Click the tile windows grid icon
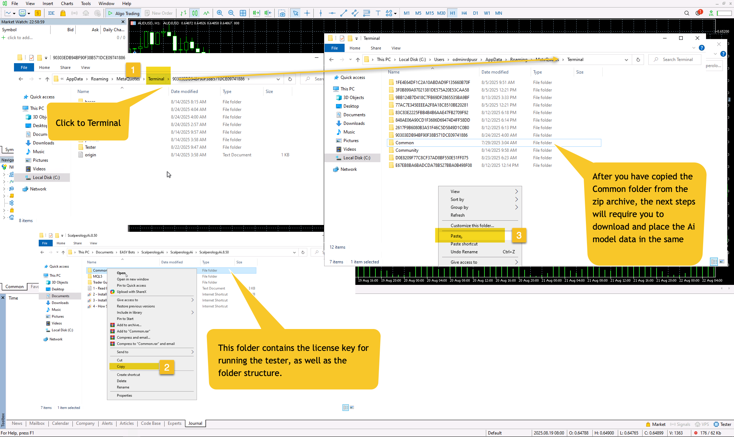 pyautogui.click(x=243, y=13)
